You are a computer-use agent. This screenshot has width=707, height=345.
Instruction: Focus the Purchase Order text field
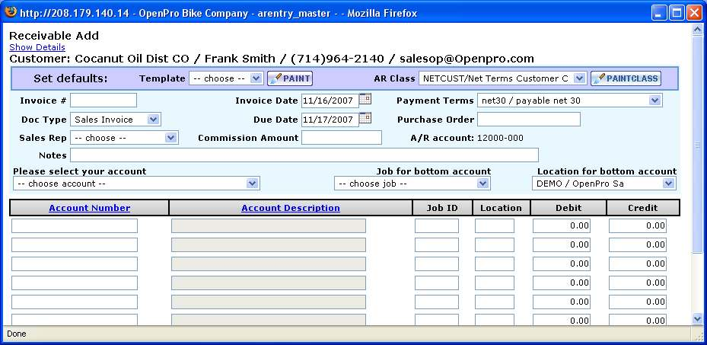(x=529, y=120)
